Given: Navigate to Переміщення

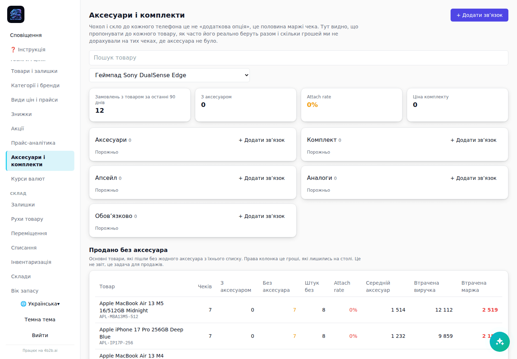Looking at the screenshot, I should point(40,233).
